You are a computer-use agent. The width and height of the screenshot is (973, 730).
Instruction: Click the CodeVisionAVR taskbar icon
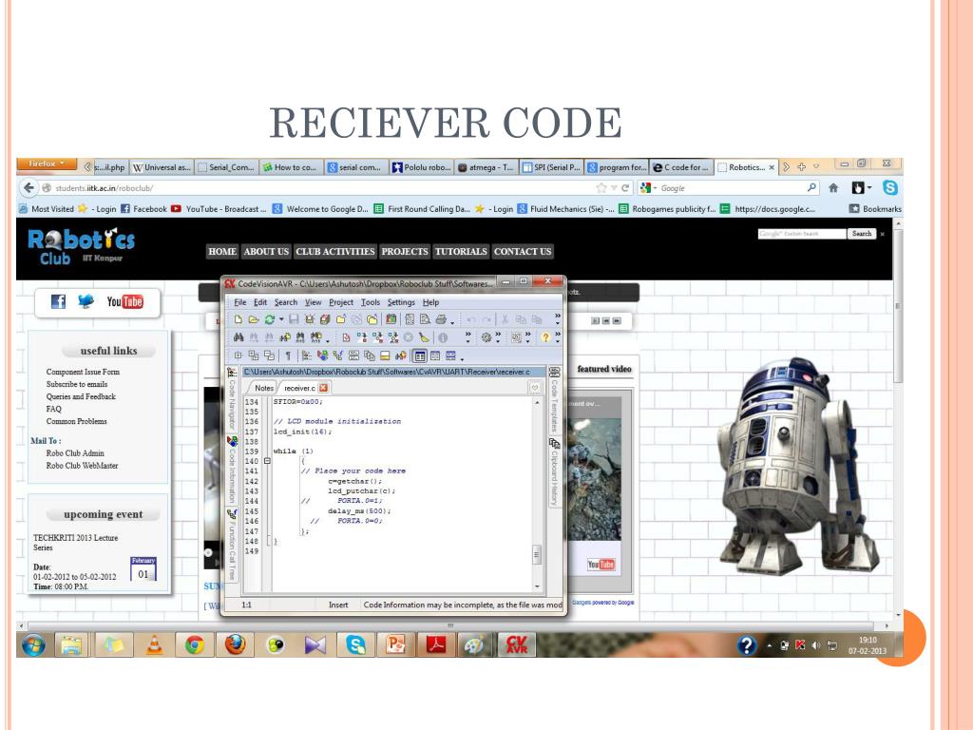click(x=516, y=645)
